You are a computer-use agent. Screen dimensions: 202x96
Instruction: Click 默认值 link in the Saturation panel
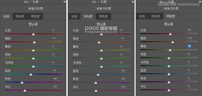point(101,24)
